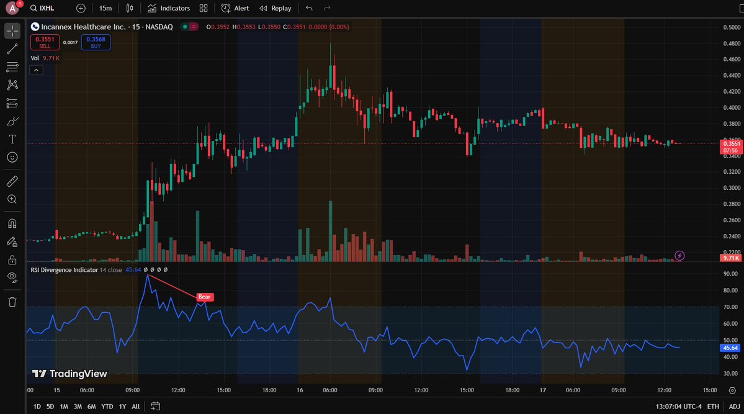
Task: Add symbol to compare with plus icon
Action: pyautogui.click(x=81, y=8)
